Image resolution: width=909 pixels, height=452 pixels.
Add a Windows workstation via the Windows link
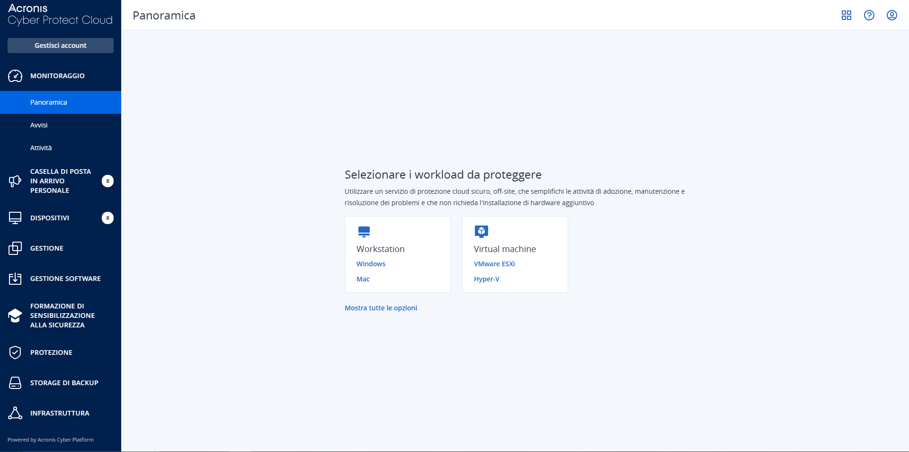point(371,264)
